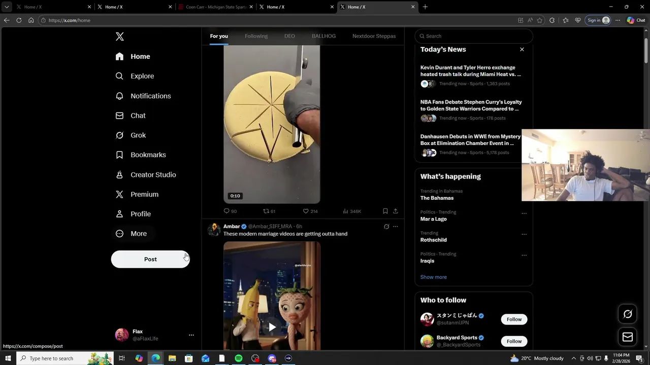Open browser settings and more menu

[617, 20]
